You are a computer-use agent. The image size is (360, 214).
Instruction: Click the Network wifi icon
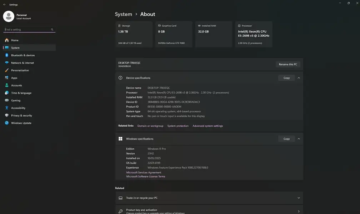coord(7,63)
